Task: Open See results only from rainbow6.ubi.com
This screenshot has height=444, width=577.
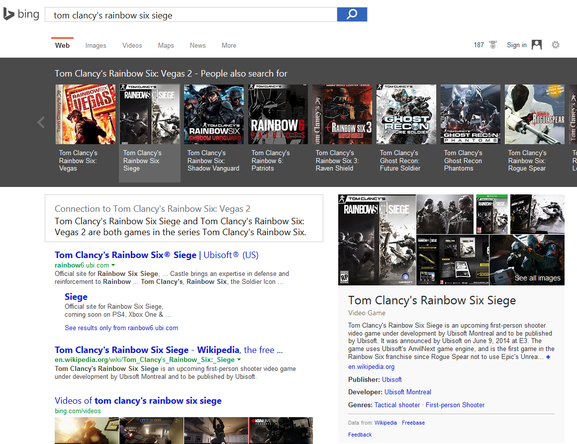Action: [121, 328]
